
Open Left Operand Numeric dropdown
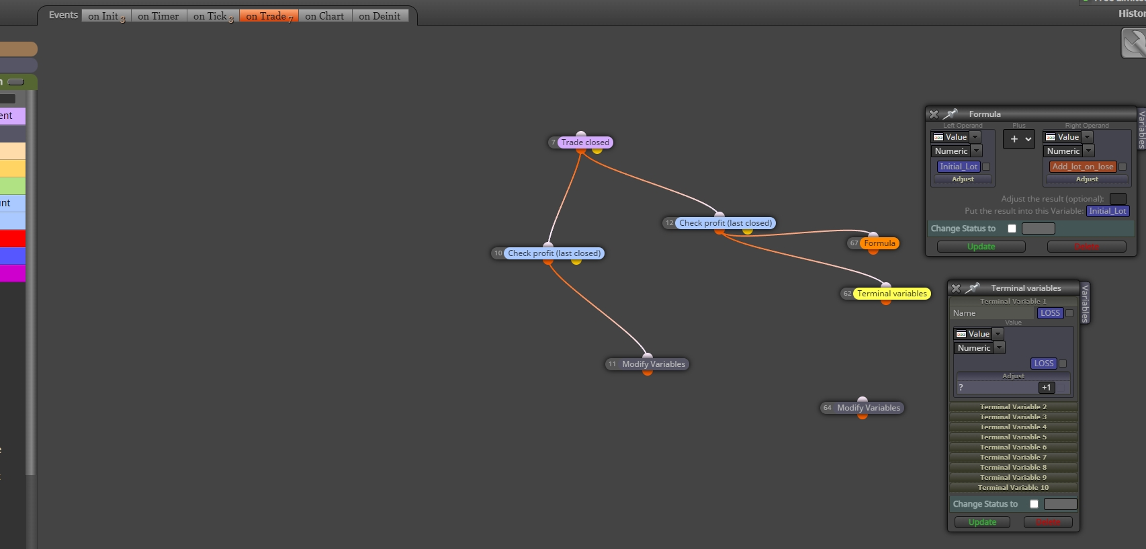(957, 151)
